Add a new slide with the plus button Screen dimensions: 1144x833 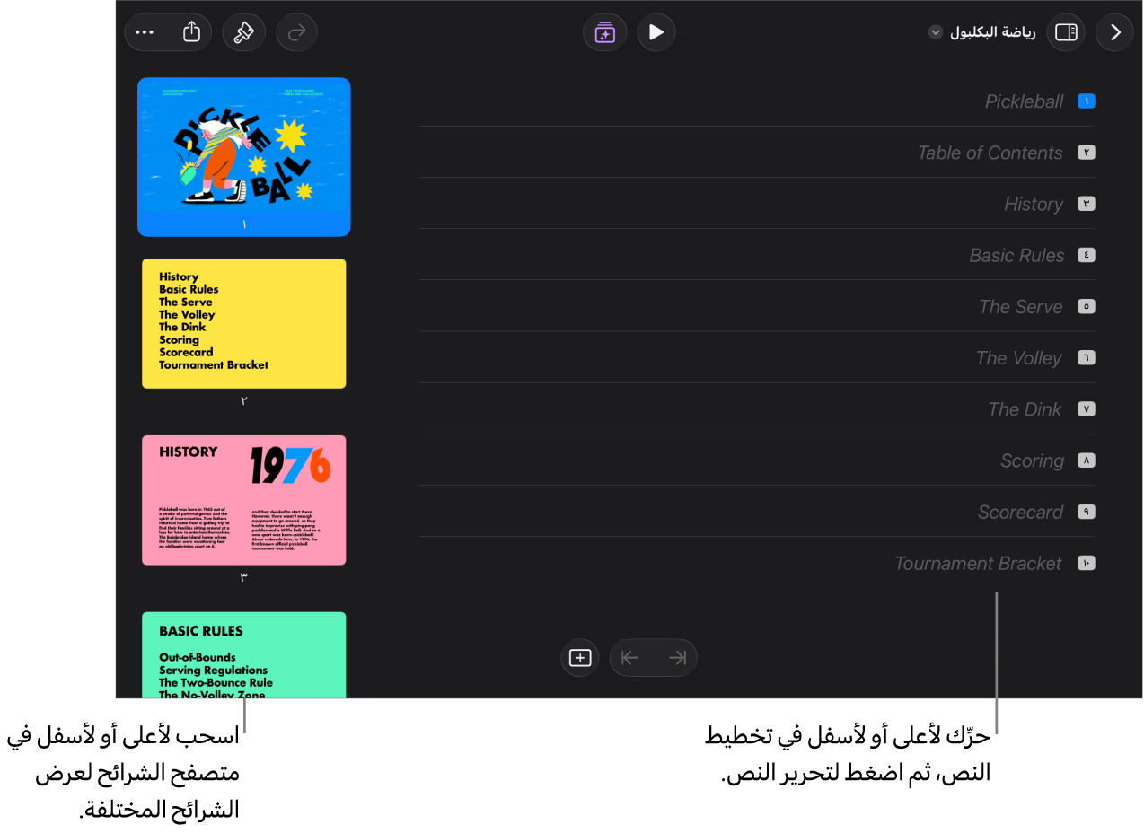tap(580, 658)
